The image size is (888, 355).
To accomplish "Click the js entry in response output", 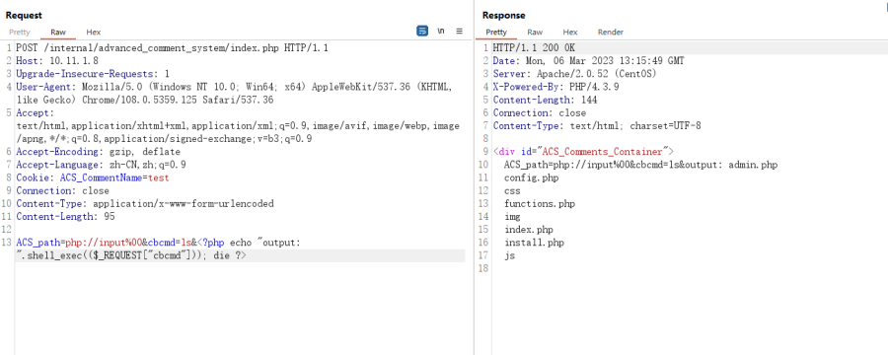I will pos(510,255).
